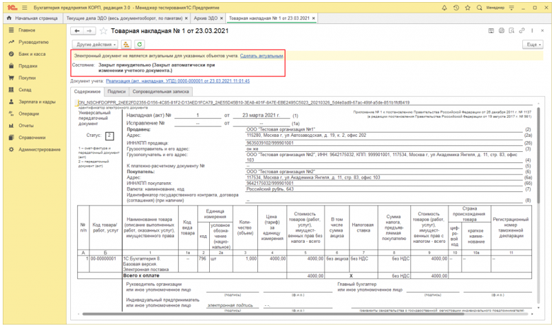Close Архив ЭДО tab
The image size is (556, 328).
click(x=222, y=18)
